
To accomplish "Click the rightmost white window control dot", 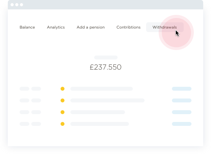I will point(21,5).
